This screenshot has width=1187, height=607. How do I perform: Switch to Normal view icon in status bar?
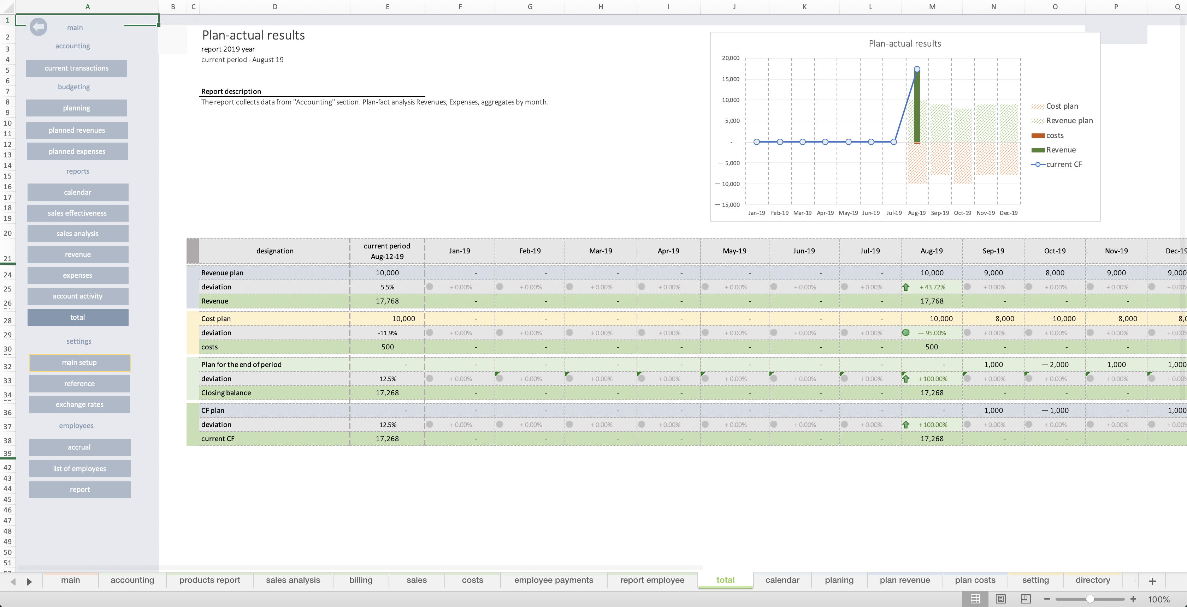975,599
